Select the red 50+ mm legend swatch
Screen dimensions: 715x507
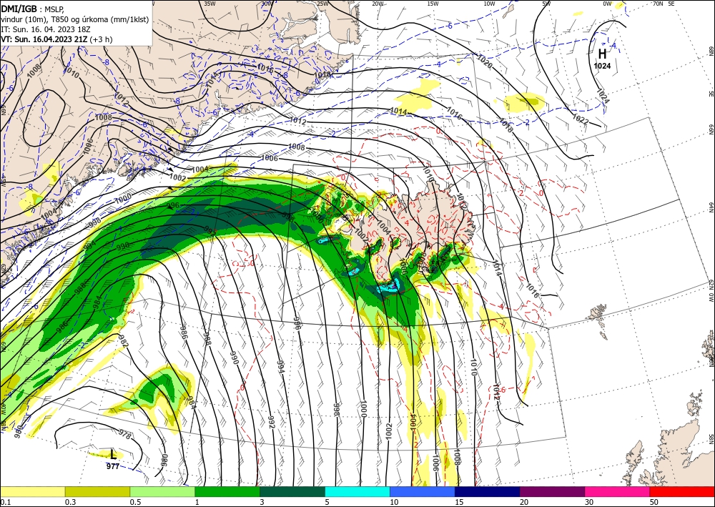click(x=682, y=491)
